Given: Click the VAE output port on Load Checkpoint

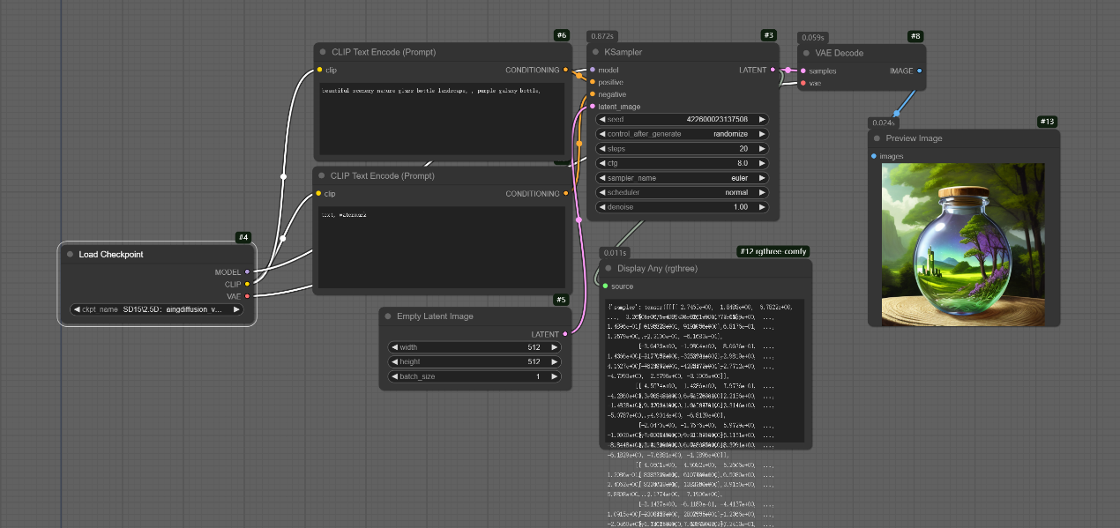Looking at the screenshot, I should 247,296.
